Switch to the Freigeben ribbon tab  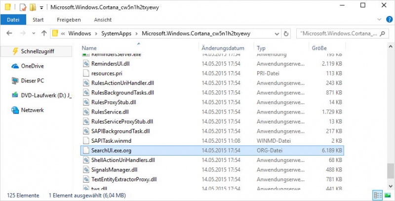(x=69, y=20)
